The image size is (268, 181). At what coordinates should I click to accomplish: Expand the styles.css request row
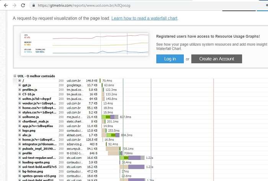click(x=20, y=113)
